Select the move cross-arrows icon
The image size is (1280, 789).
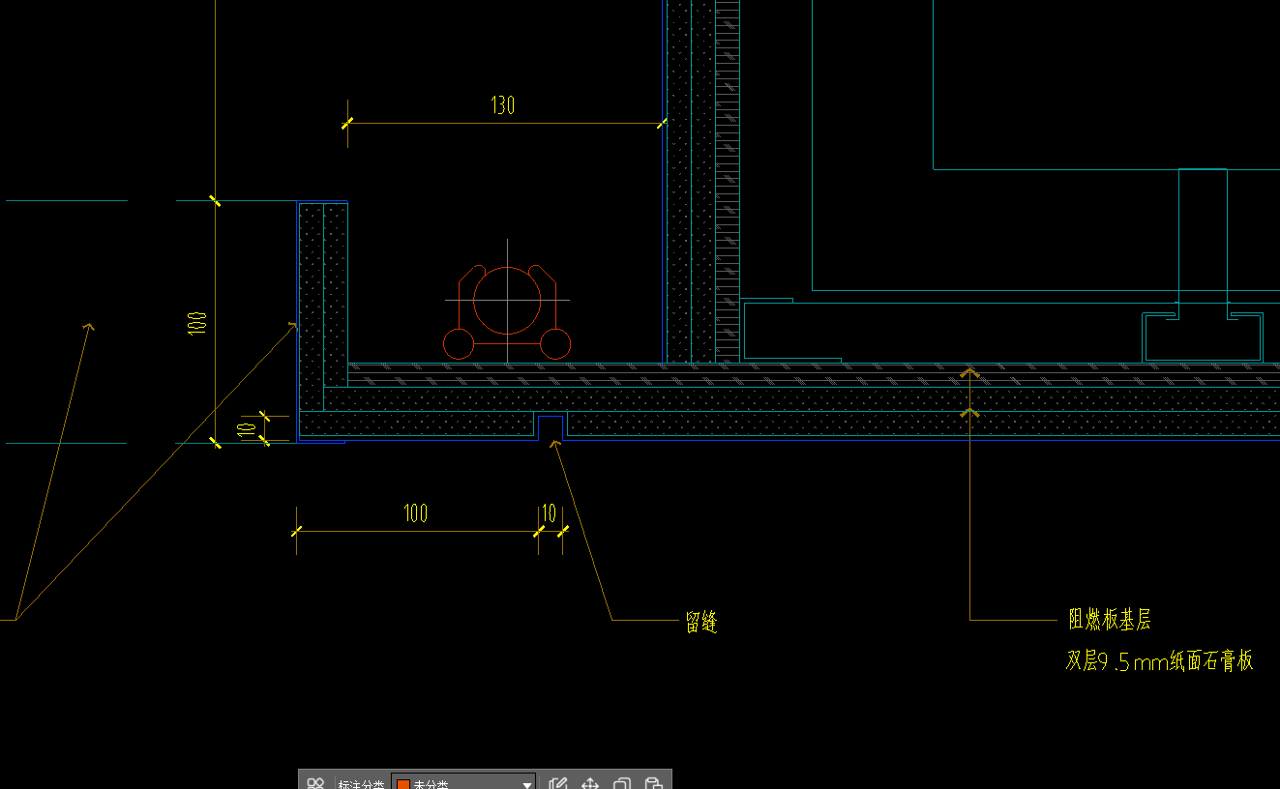point(590,783)
